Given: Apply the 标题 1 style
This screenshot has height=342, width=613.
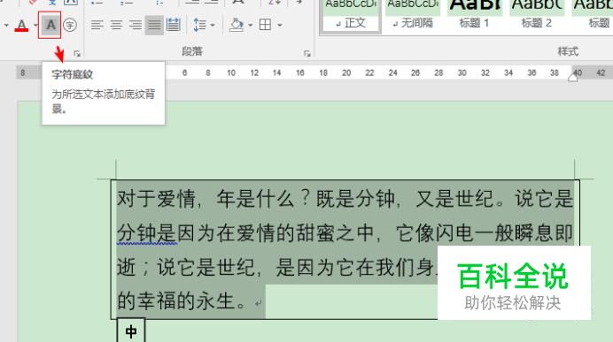Looking at the screenshot, I should coord(475,16).
